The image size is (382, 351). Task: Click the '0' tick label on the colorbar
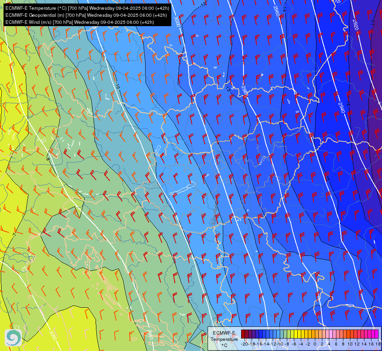315,344
